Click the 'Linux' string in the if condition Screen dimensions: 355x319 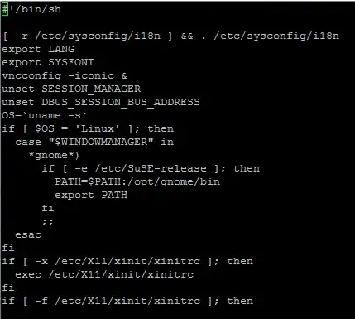[x=98, y=128]
